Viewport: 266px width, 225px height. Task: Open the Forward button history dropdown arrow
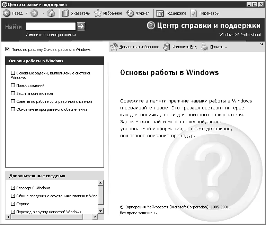point(43,13)
